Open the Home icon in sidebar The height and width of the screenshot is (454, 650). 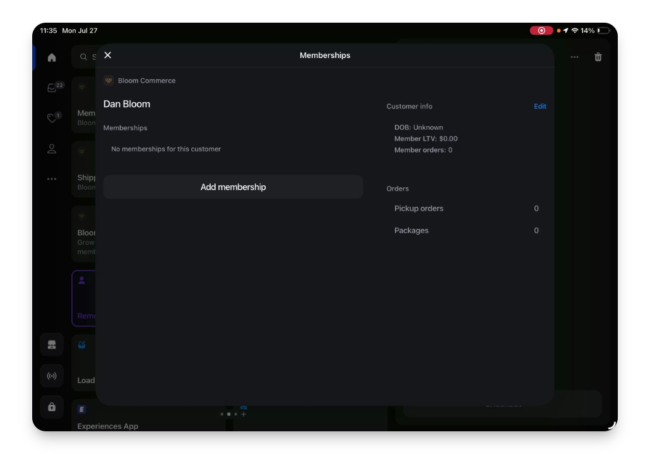(x=51, y=57)
